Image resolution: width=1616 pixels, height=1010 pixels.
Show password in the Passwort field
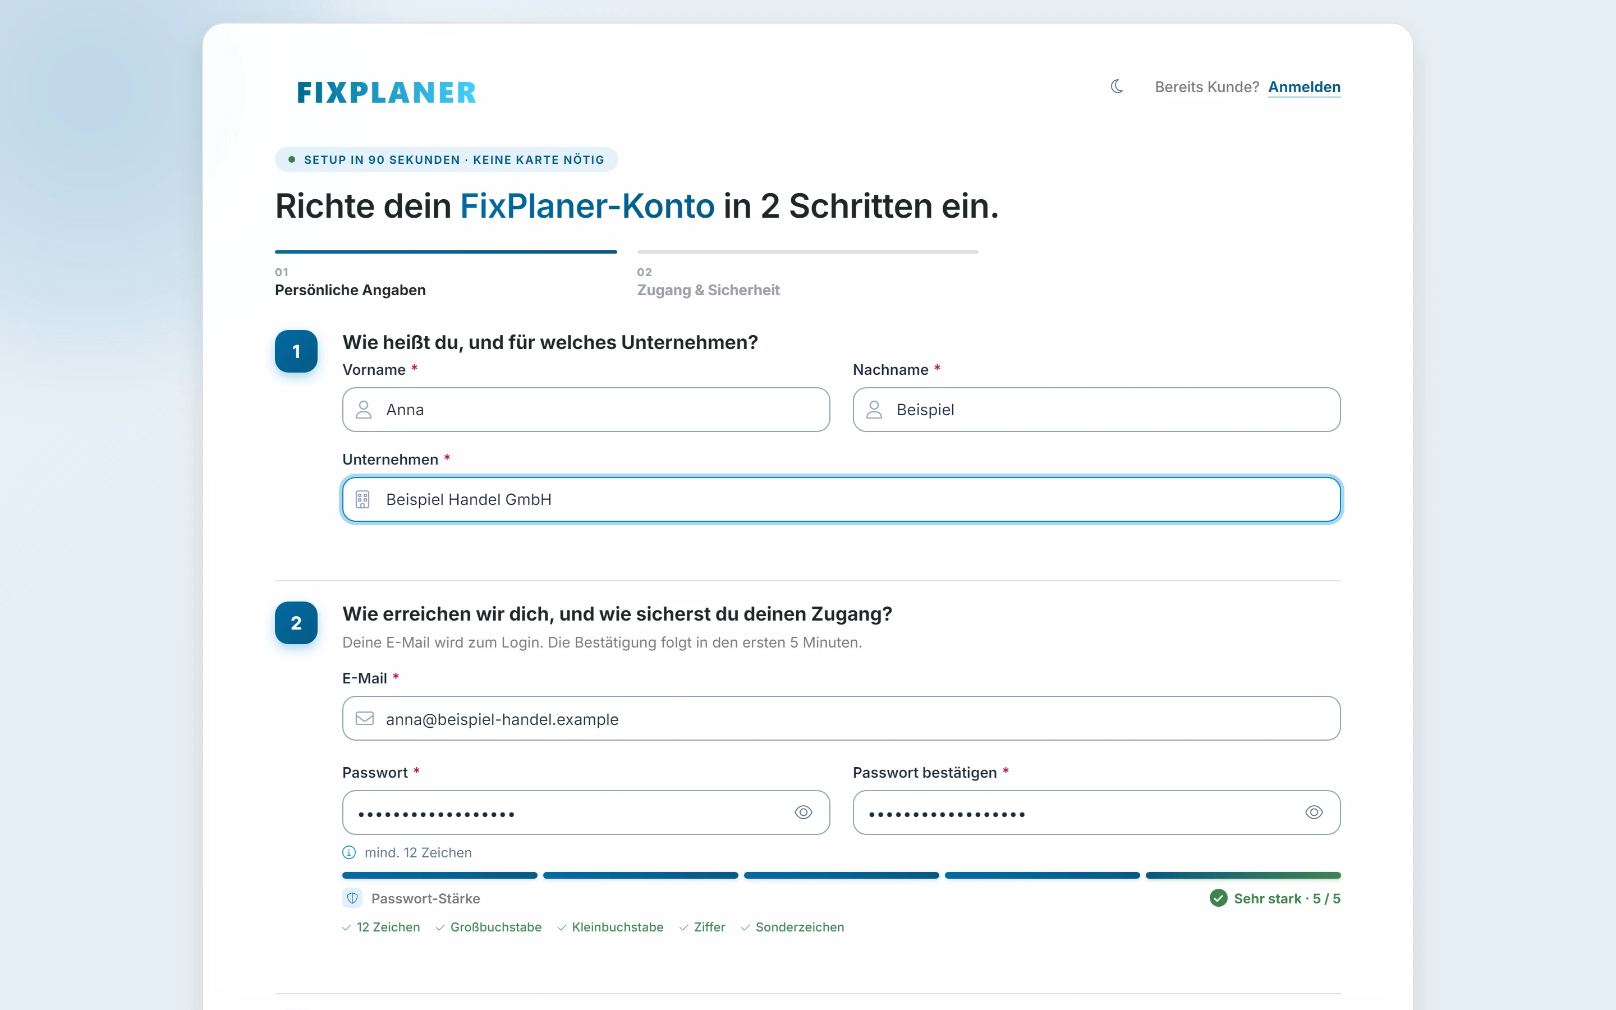tap(804, 812)
